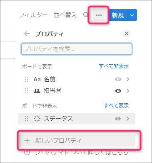Click the search magnifier icon

click(x=86, y=15)
